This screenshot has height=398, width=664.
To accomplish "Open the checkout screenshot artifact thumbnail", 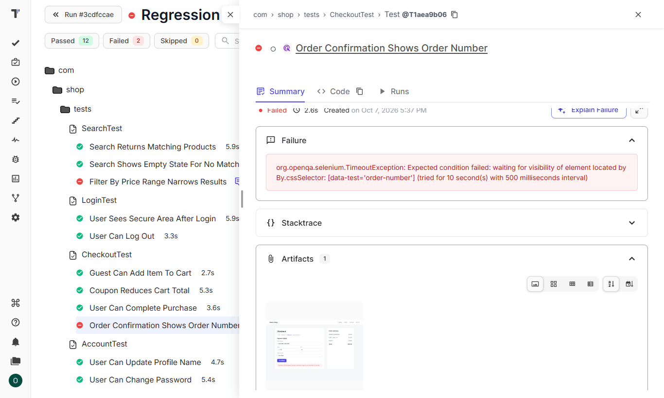I will [315, 346].
